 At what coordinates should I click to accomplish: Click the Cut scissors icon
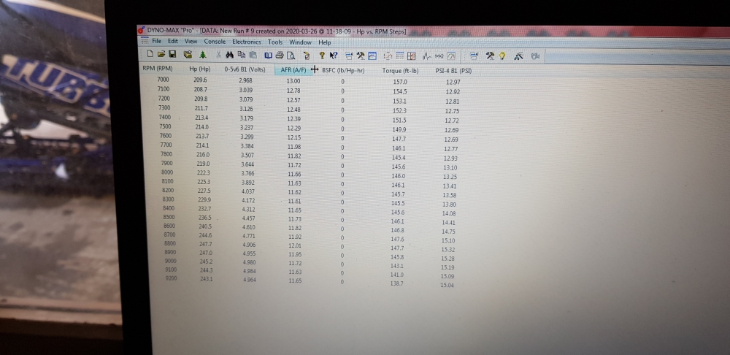[218, 55]
